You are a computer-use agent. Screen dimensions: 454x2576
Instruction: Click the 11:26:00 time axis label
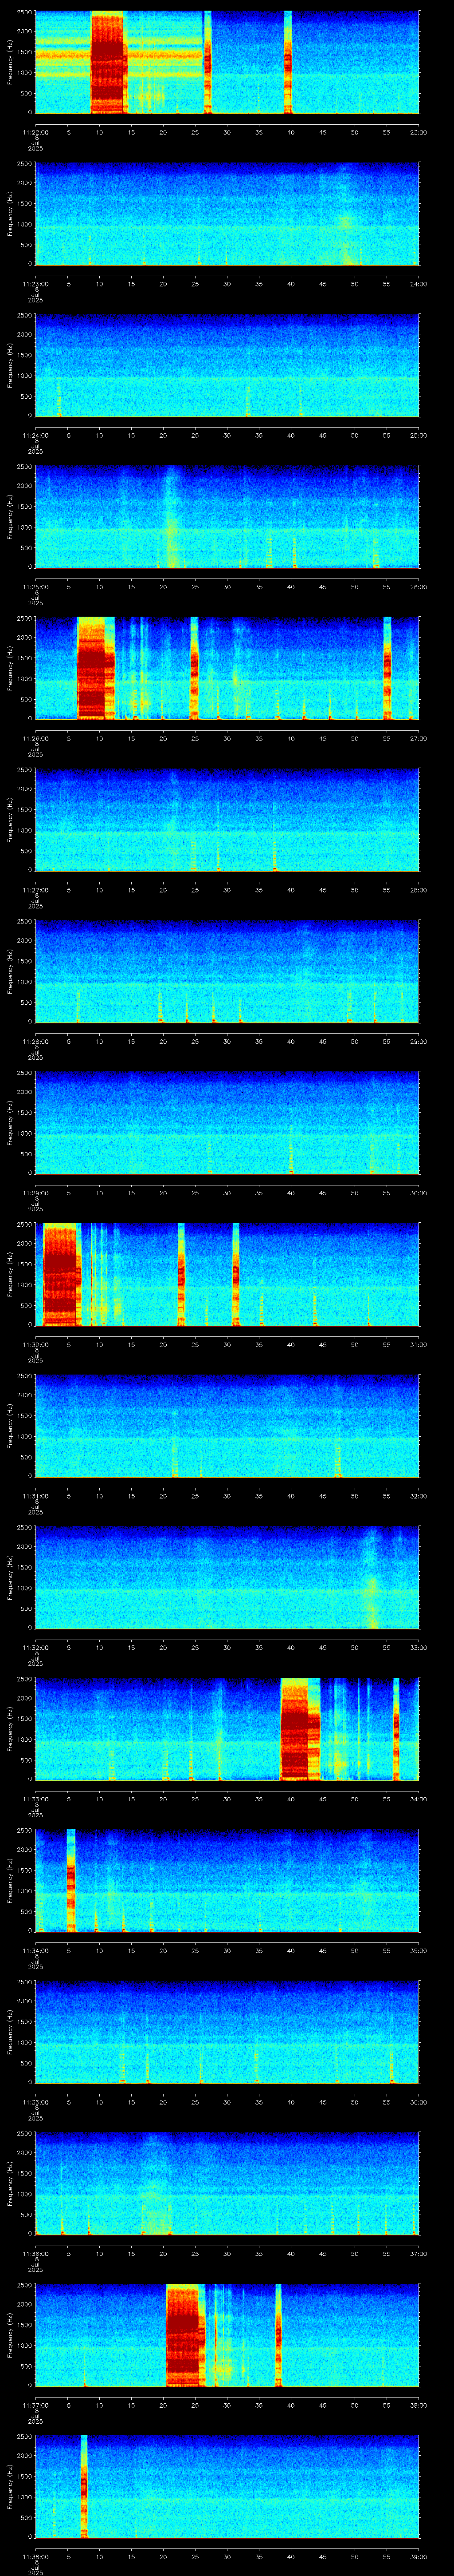(x=35, y=738)
